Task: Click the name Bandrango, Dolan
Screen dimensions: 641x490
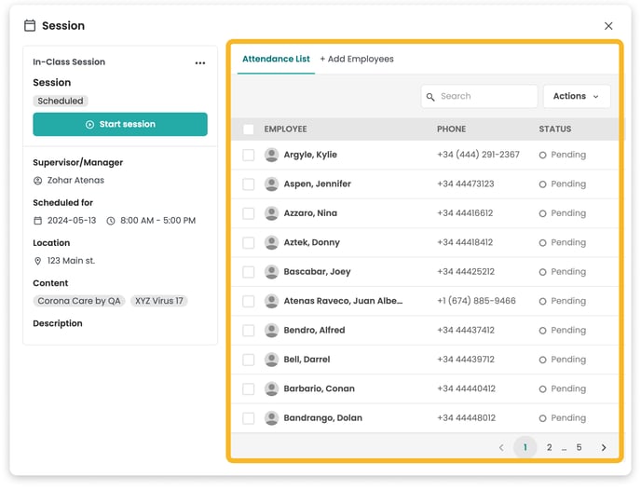Action: coord(323,418)
